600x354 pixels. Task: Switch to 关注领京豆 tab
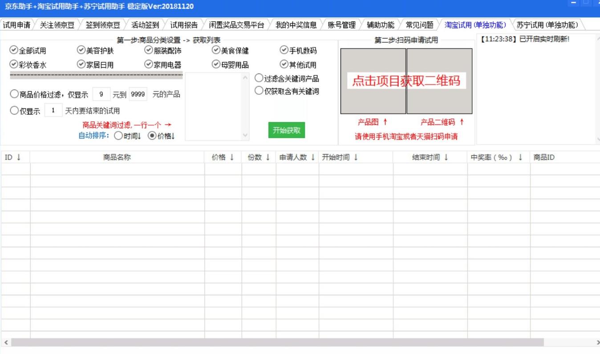57,25
